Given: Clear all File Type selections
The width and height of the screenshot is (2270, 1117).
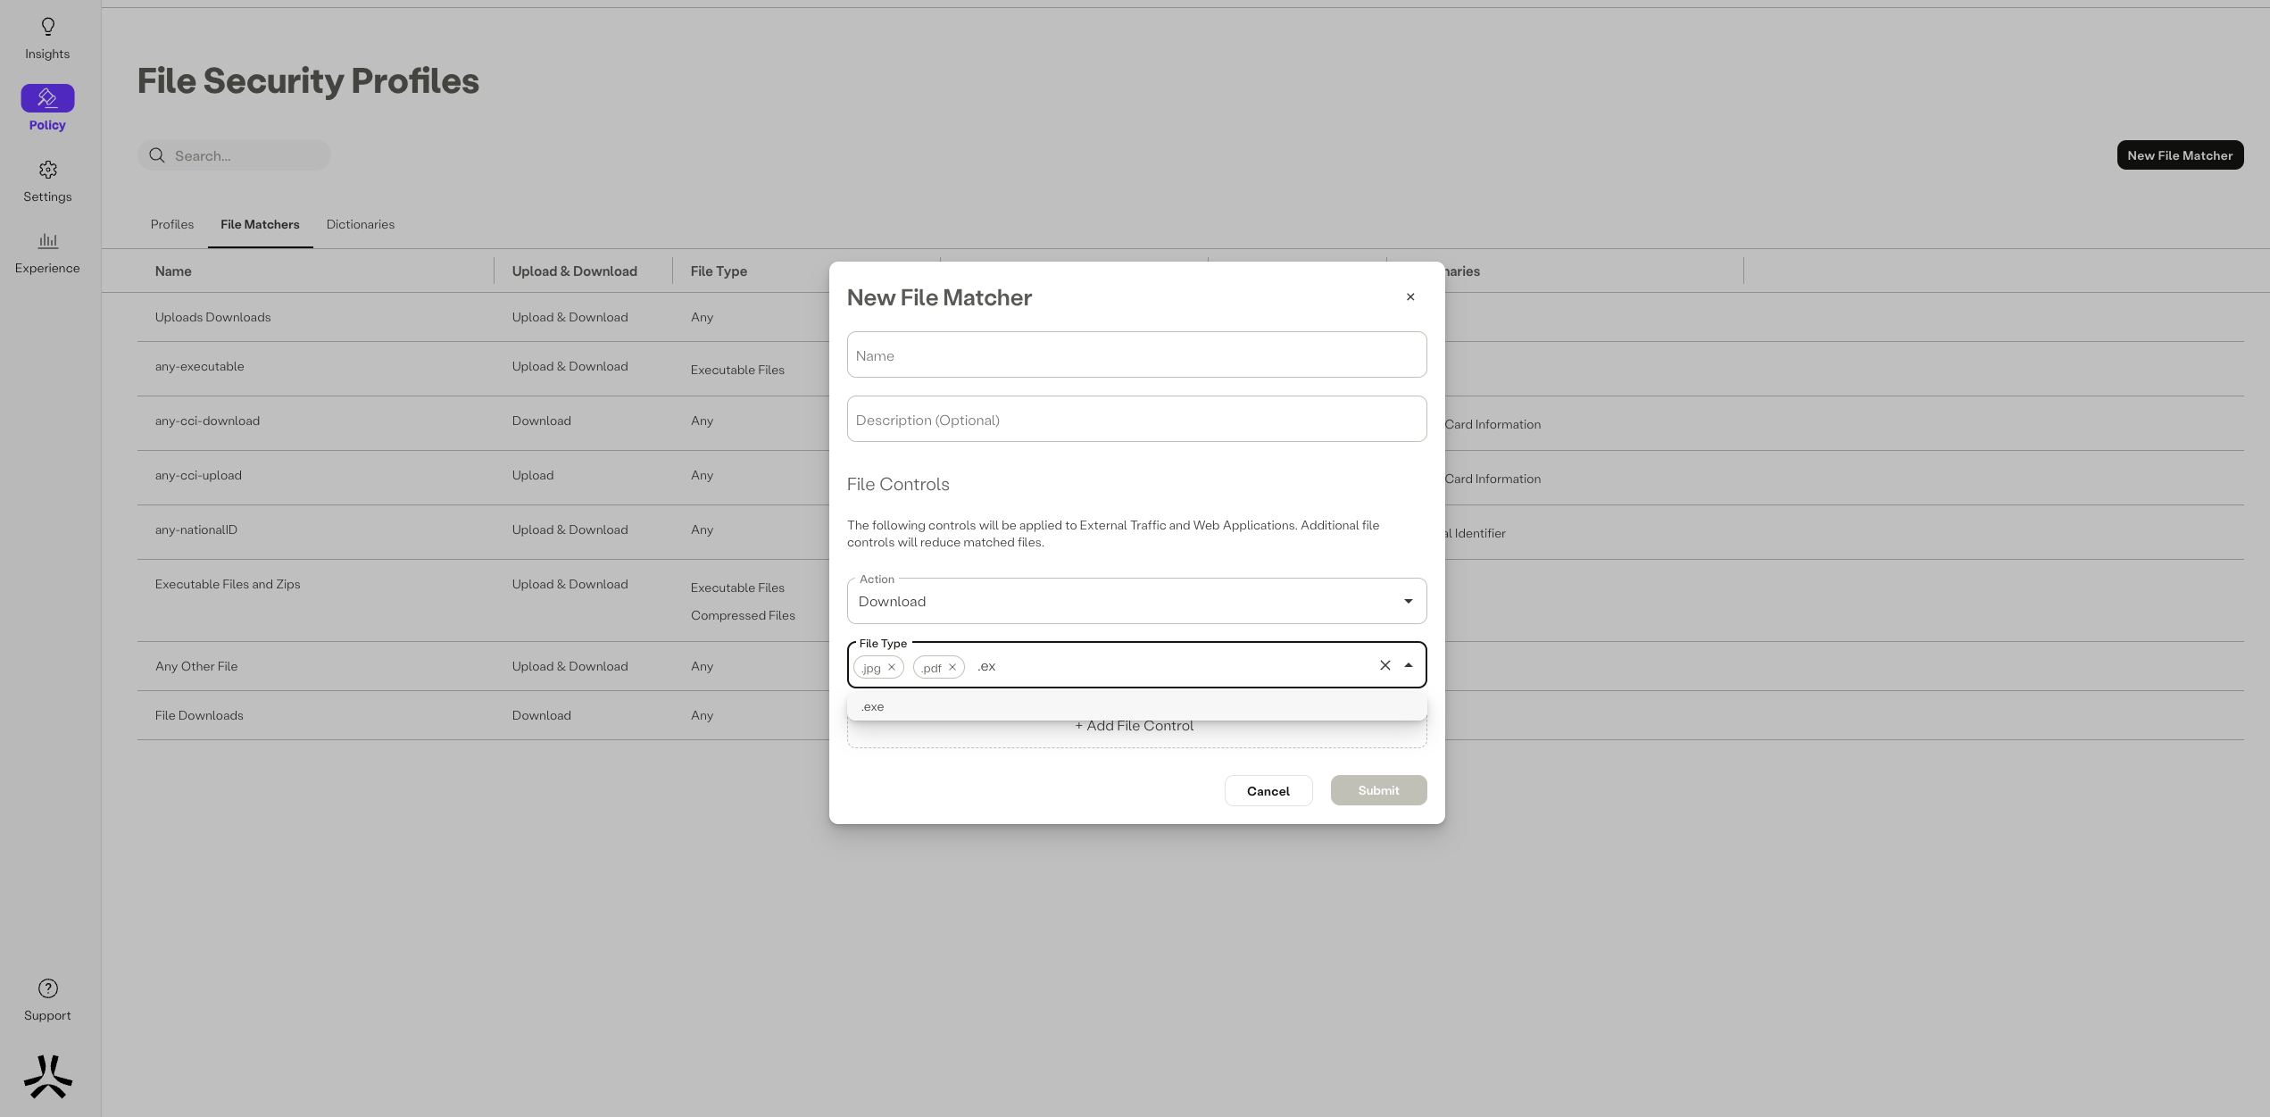Looking at the screenshot, I should click(1384, 665).
